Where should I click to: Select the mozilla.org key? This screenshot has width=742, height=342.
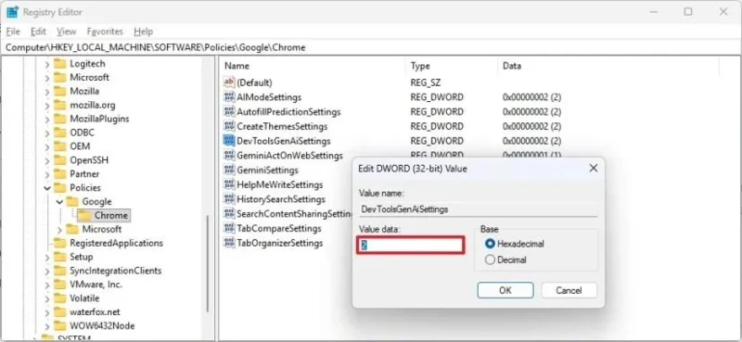click(x=92, y=105)
